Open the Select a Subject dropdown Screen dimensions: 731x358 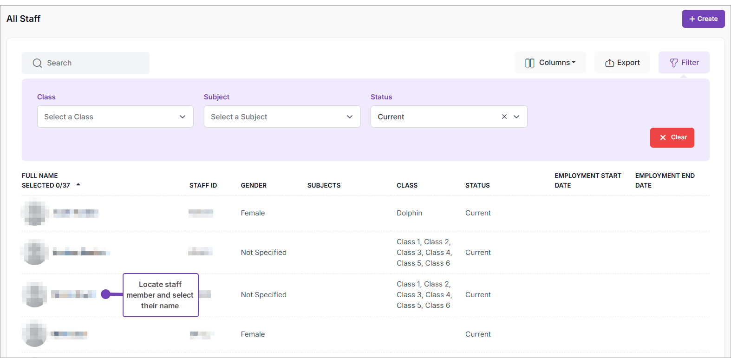(282, 117)
